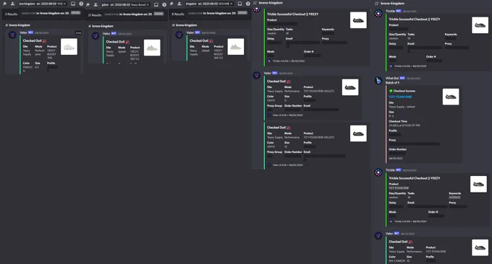
Task: Click Valor bot avatar in the 3 Results window
Action: coord(12,35)
